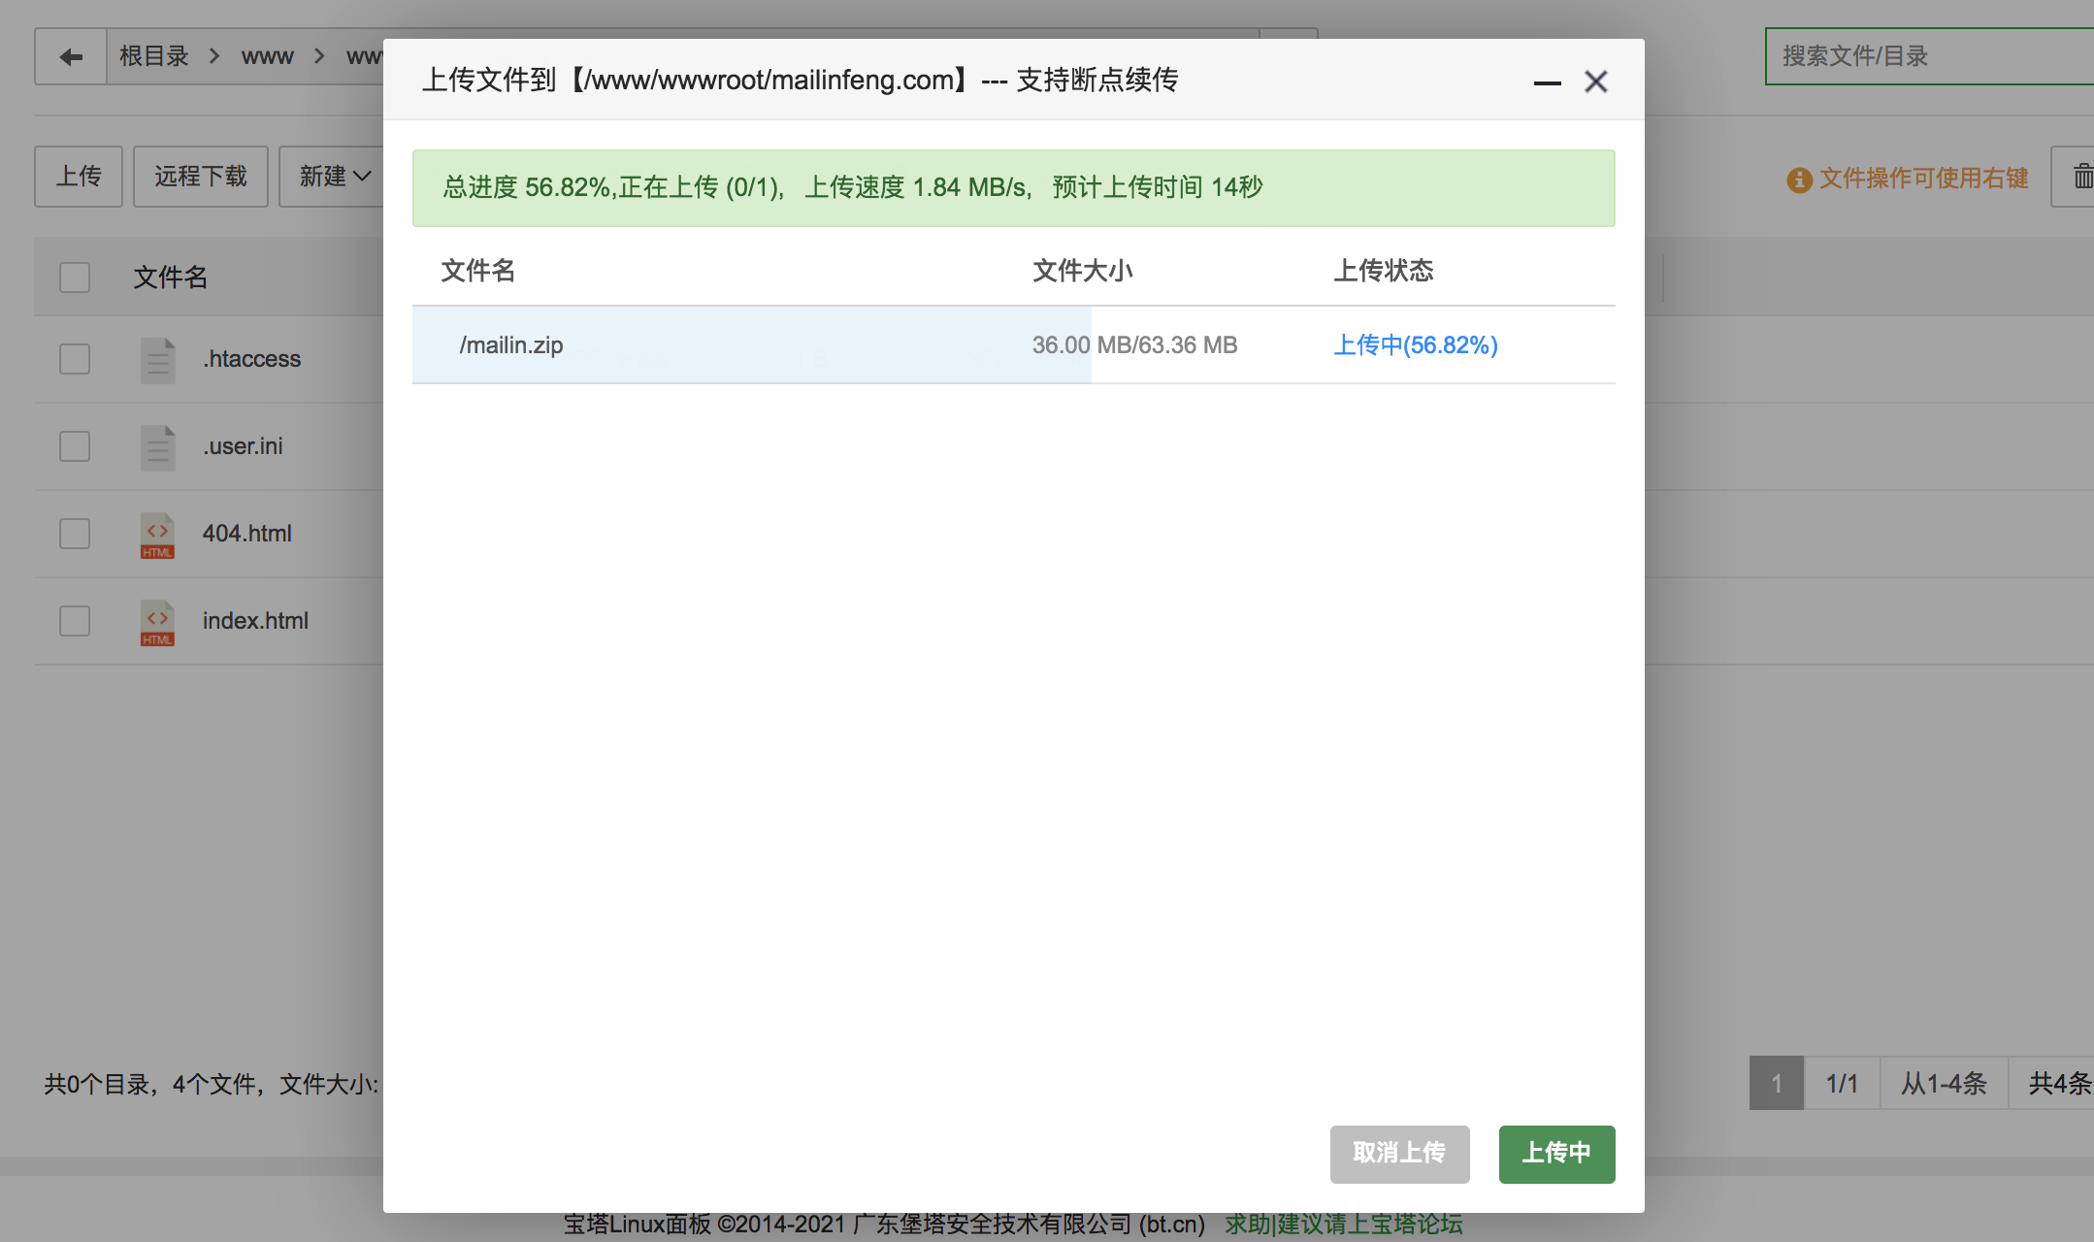Image resolution: width=2094 pixels, height=1242 pixels.
Task: Click the 远程下载 button
Action: click(x=200, y=177)
